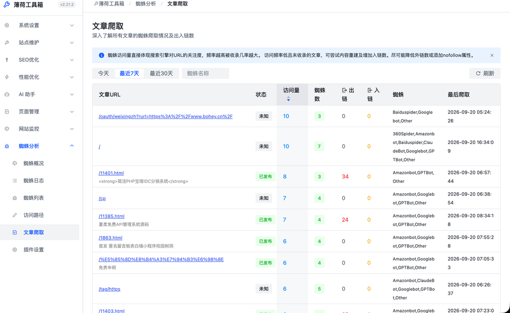510x313 pixels.
Task: Open 访问路径 in the sidebar
Action: click(33, 215)
